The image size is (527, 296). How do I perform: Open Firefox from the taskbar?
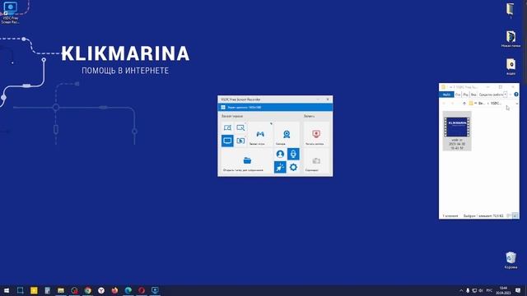pos(114,290)
